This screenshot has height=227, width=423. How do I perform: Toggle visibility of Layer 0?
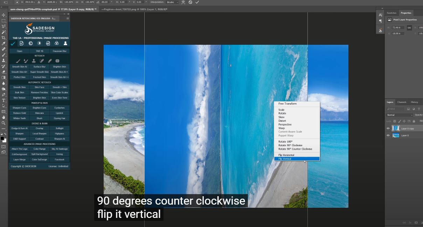coord(388,135)
